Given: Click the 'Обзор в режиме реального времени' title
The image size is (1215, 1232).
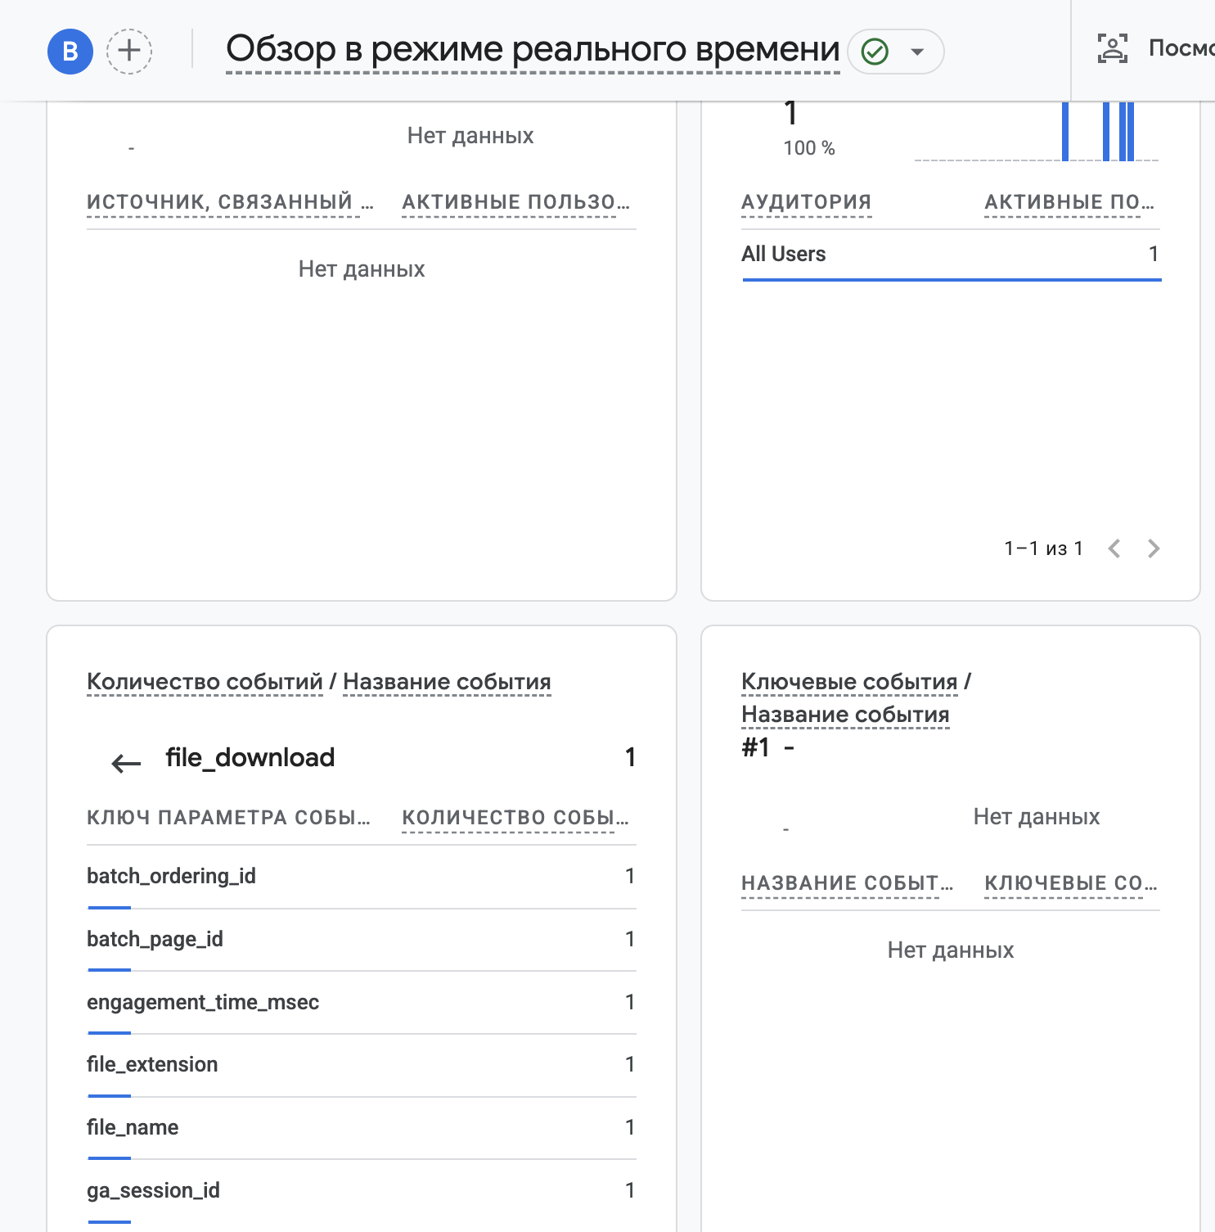Looking at the screenshot, I should click(x=533, y=50).
